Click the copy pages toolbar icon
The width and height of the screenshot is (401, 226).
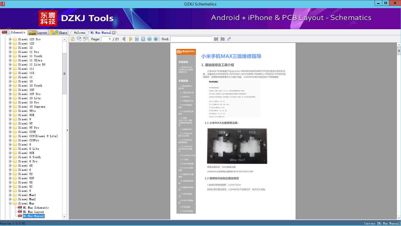pos(73,39)
